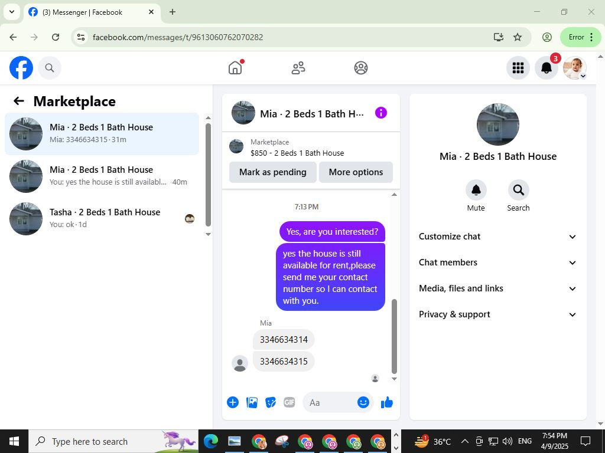605x453 pixels.
Task: Open Tasha 2 Beds 1 Bath House chat
Action: tap(102, 218)
